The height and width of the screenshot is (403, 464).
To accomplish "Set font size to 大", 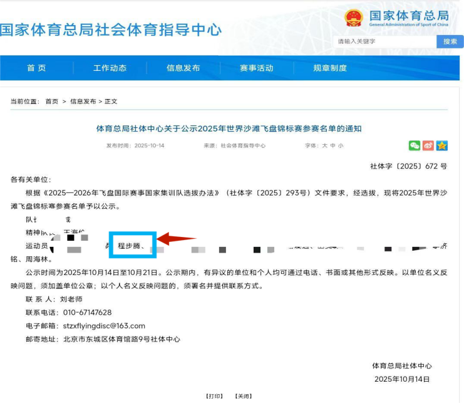I will 325,145.
